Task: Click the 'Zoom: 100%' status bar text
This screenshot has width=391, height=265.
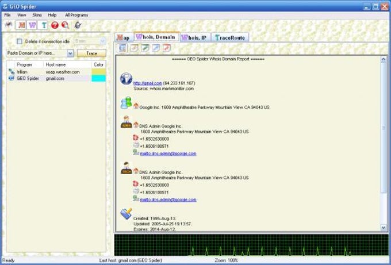Action: click(x=227, y=260)
